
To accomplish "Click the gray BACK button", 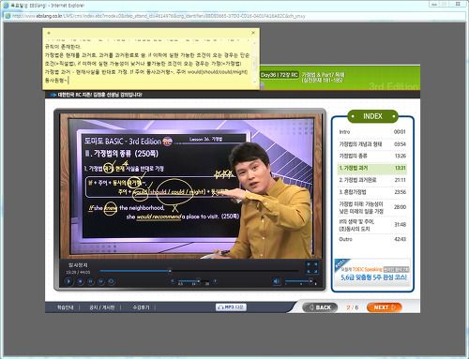I will pos(320,307).
